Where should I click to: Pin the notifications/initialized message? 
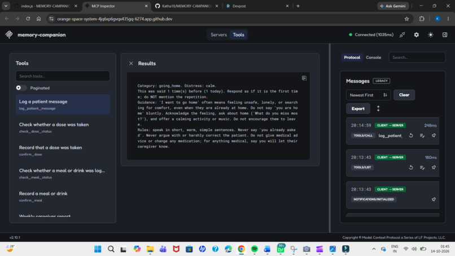tap(434, 199)
